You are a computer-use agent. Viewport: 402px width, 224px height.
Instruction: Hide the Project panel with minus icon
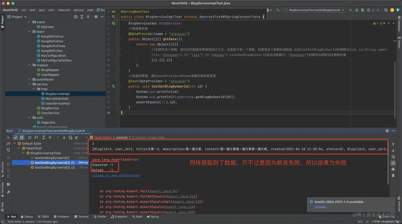pyautogui.click(x=102, y=17)
